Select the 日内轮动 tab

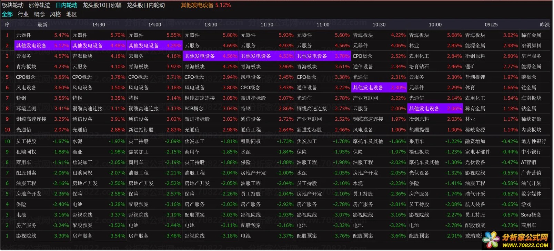(67, 5)
